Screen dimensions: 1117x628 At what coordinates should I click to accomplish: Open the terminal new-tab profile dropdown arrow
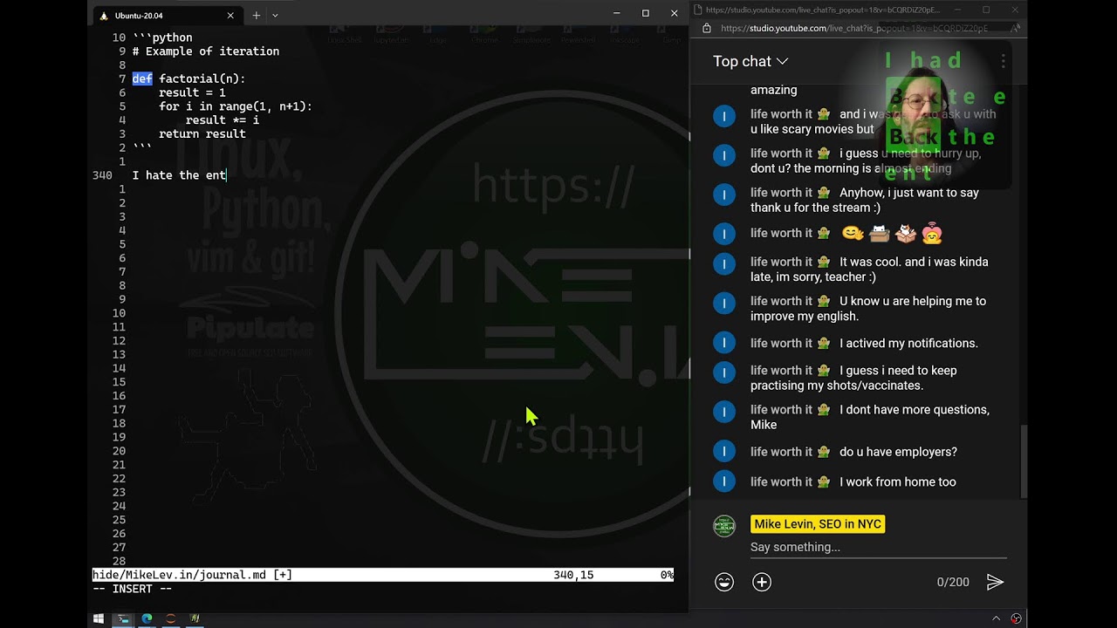point(275,15)
